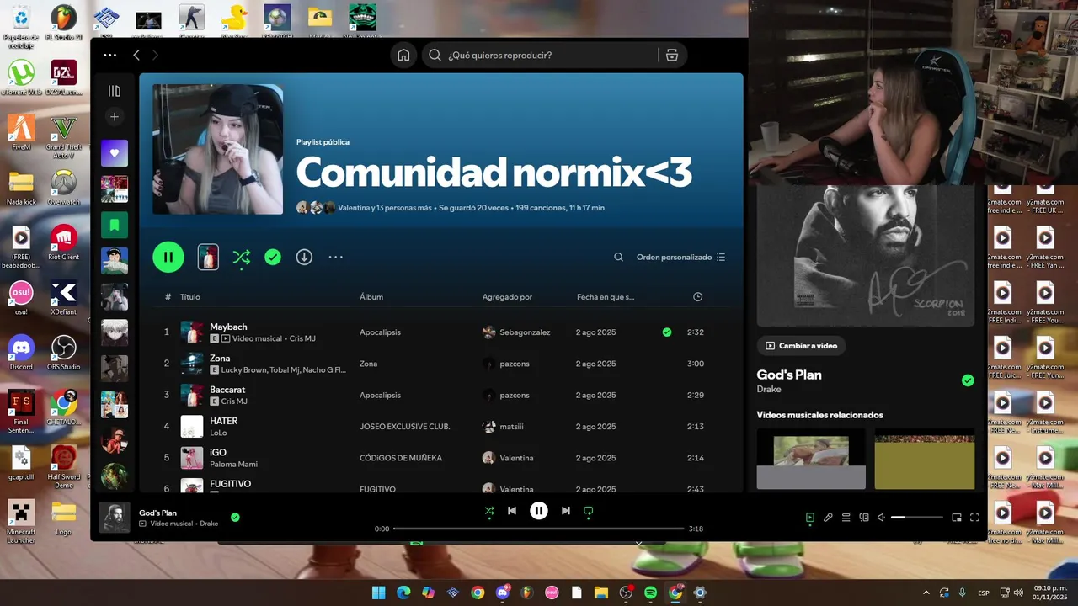
Task: Open the Scorpion album art in panel
Action: point(866,255)
